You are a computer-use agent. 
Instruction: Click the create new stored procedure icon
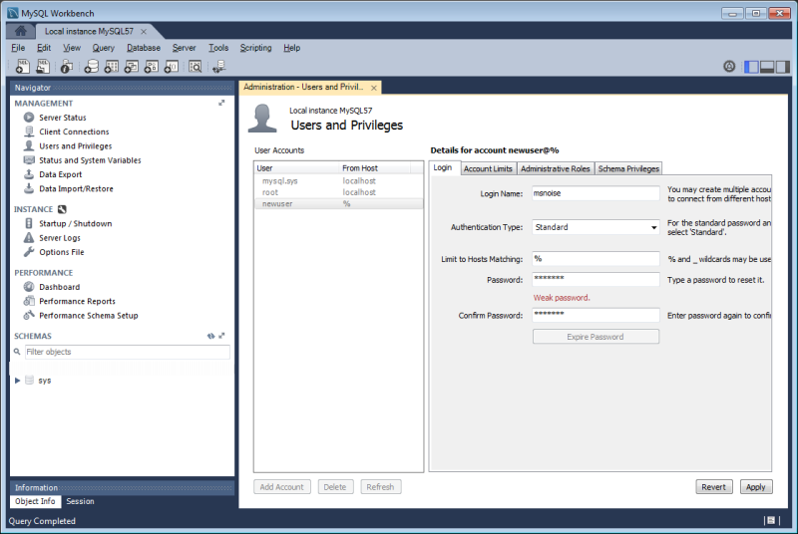pyautogui.click(x=152, y=66)
